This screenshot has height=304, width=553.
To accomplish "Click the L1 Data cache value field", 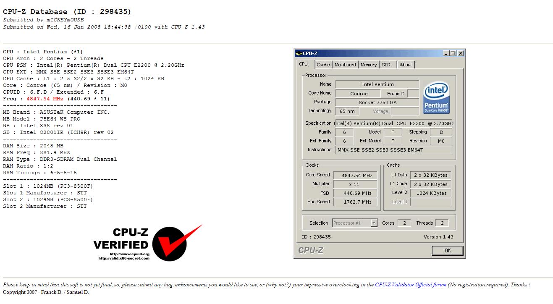I will [x=431, y=175].
